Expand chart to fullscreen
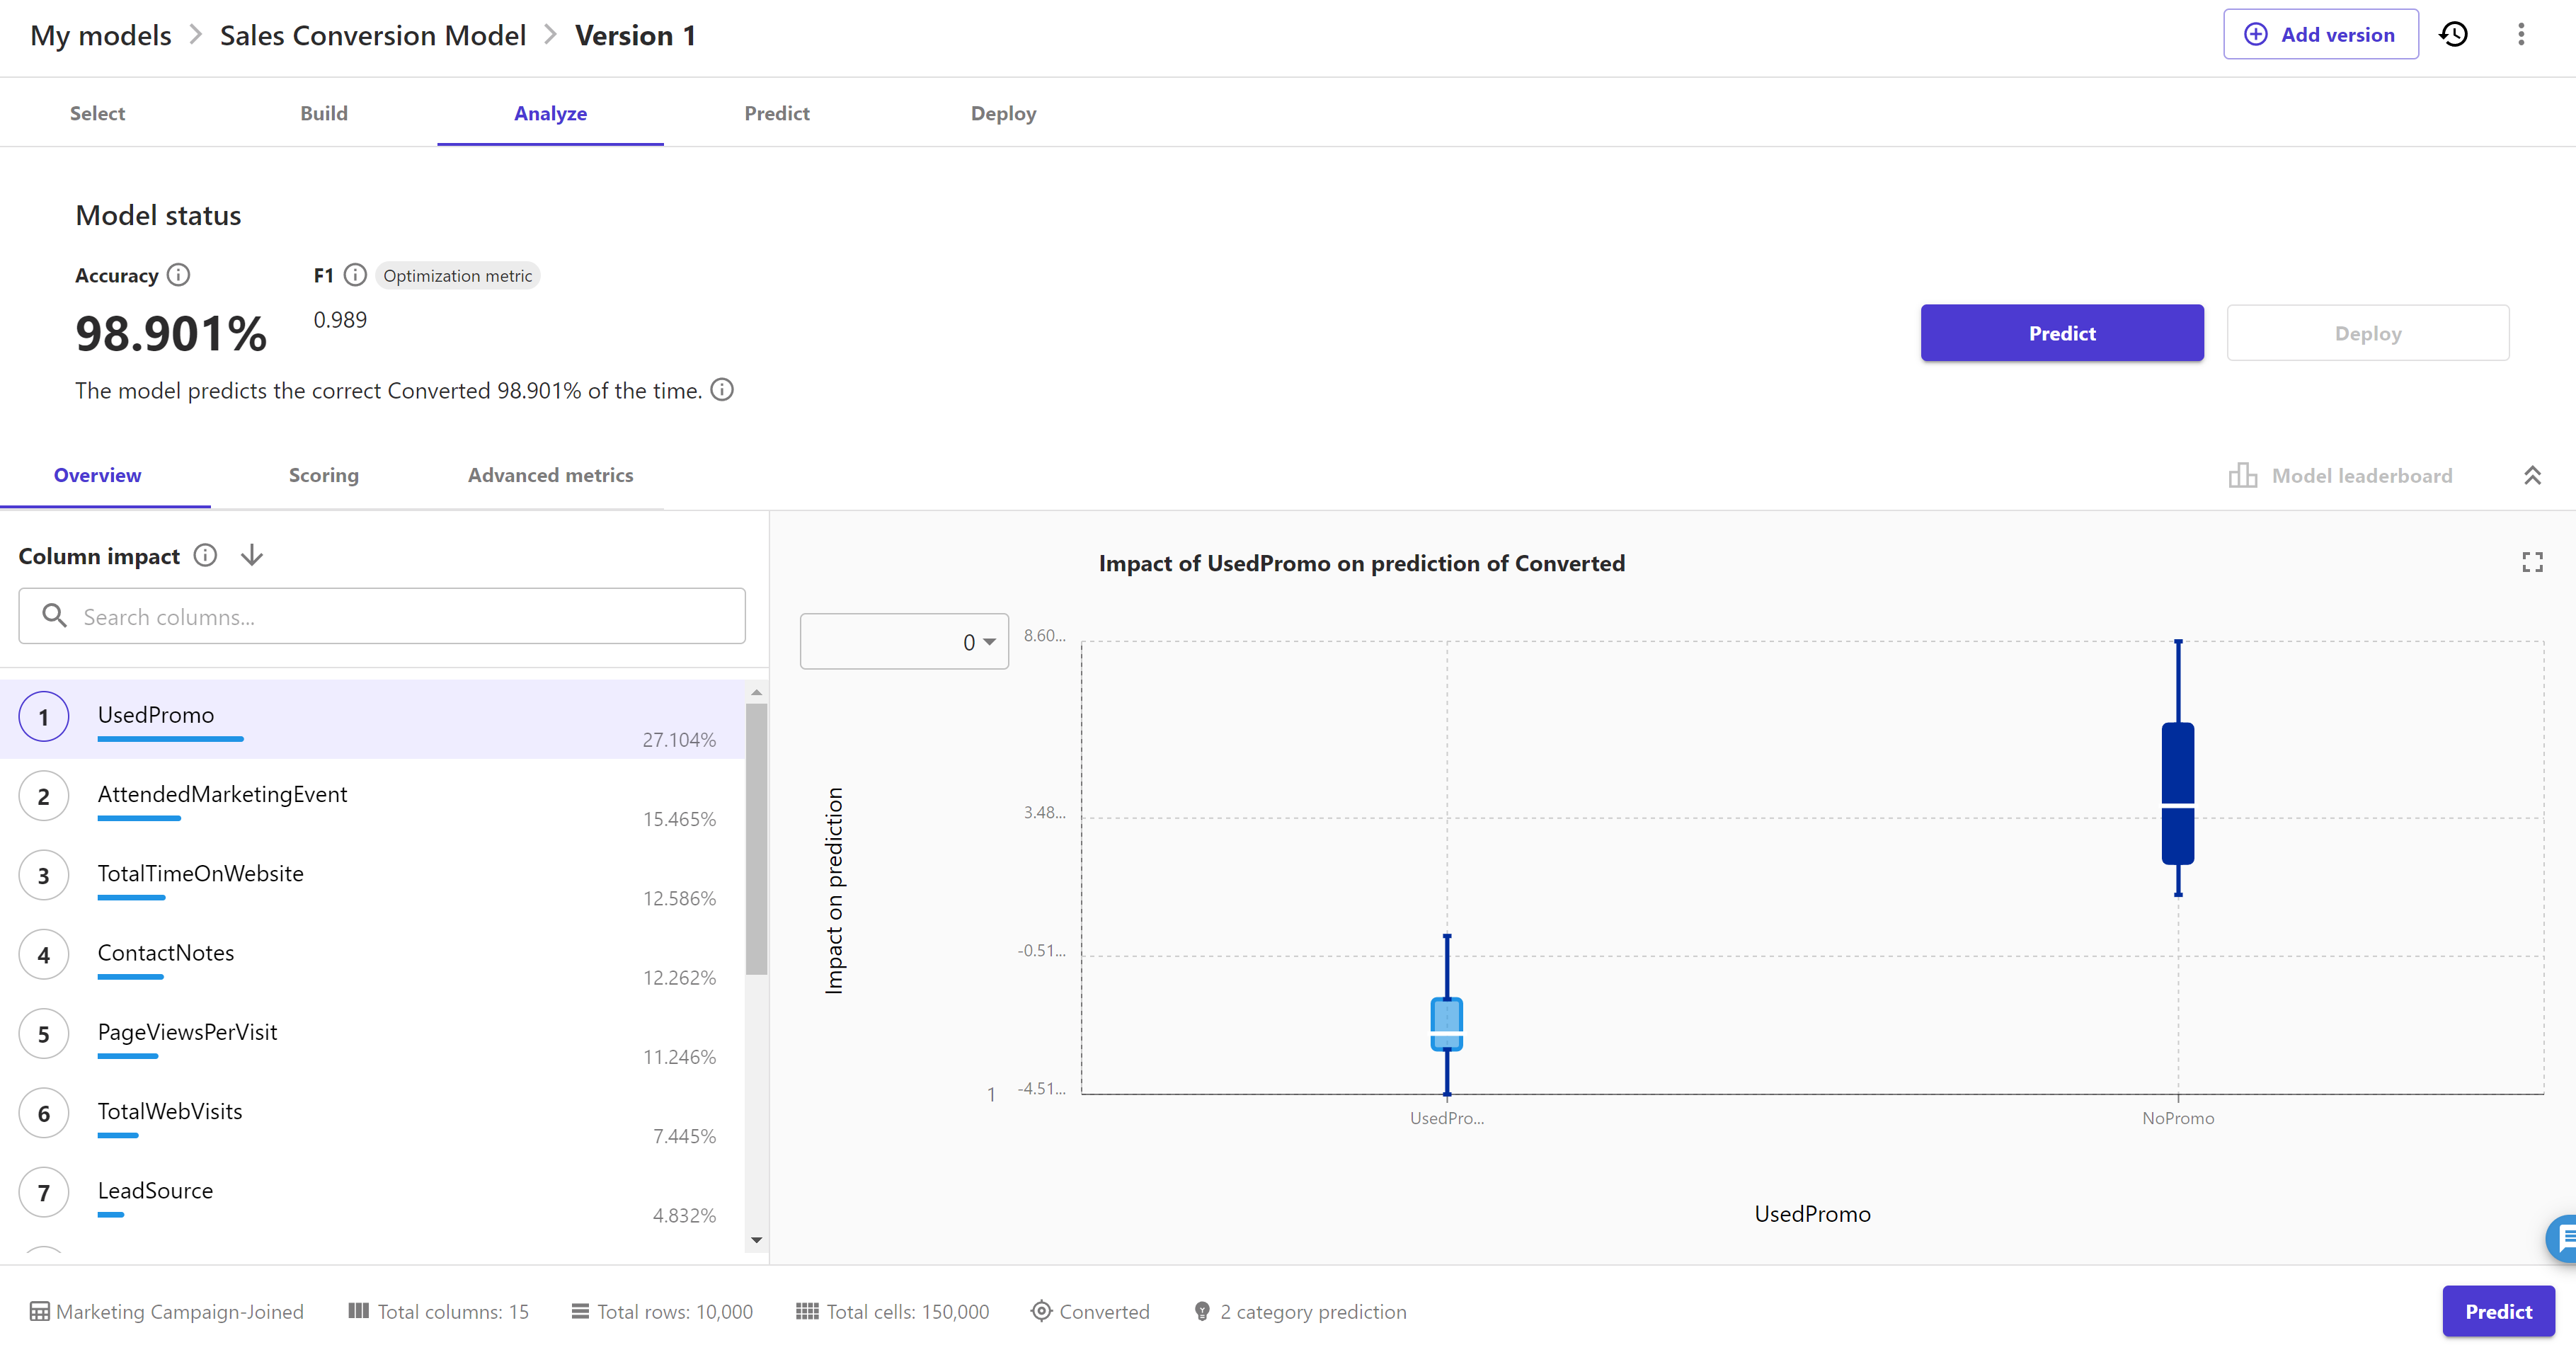This screenshot has height=1345, width=2576. point(2531,563)
